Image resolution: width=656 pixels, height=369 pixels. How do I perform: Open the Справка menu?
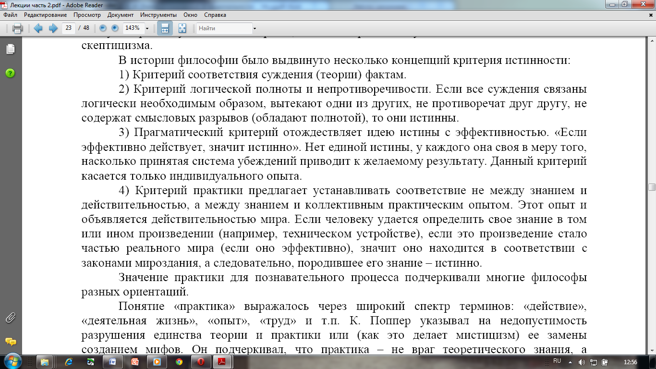pos(215,15)
